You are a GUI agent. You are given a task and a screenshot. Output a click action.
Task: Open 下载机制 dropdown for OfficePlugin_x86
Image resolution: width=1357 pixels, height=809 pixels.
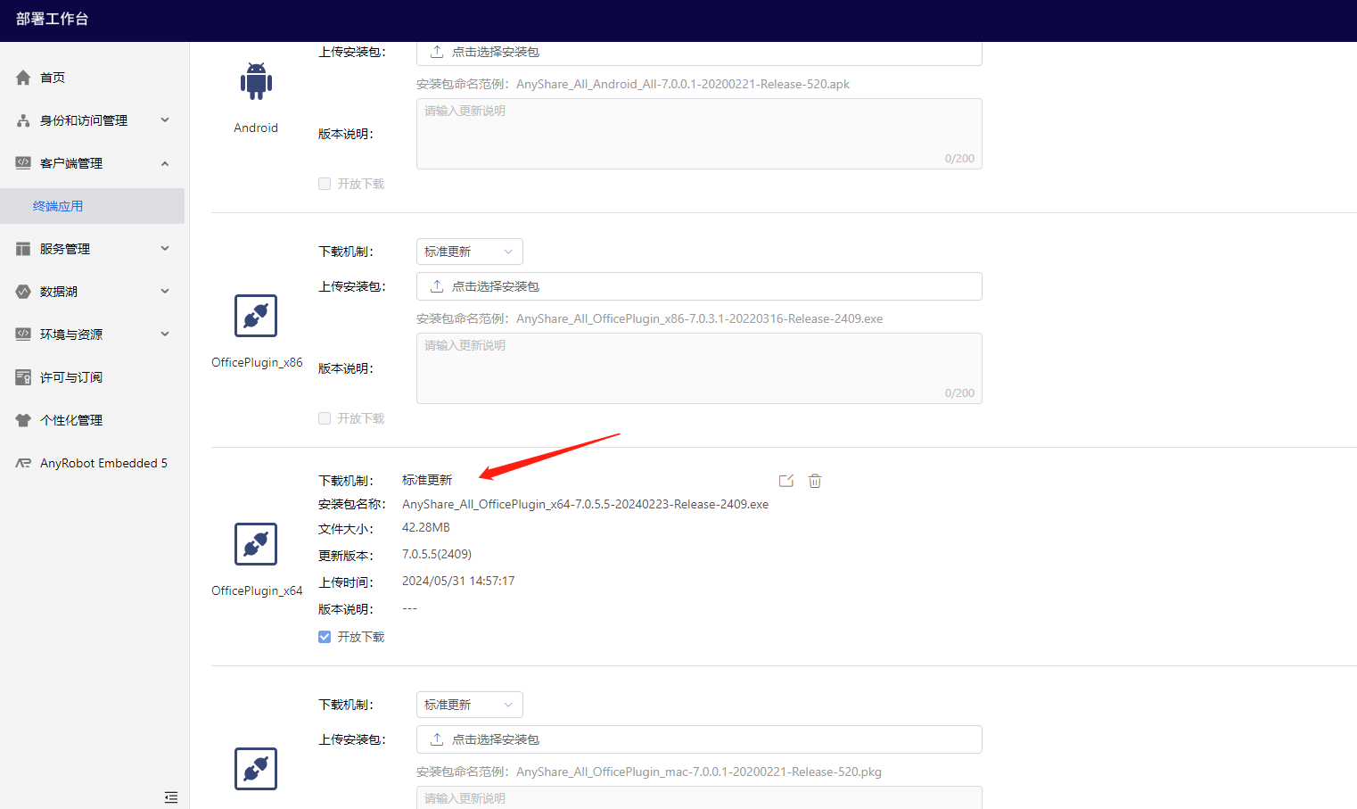point(470,252)
